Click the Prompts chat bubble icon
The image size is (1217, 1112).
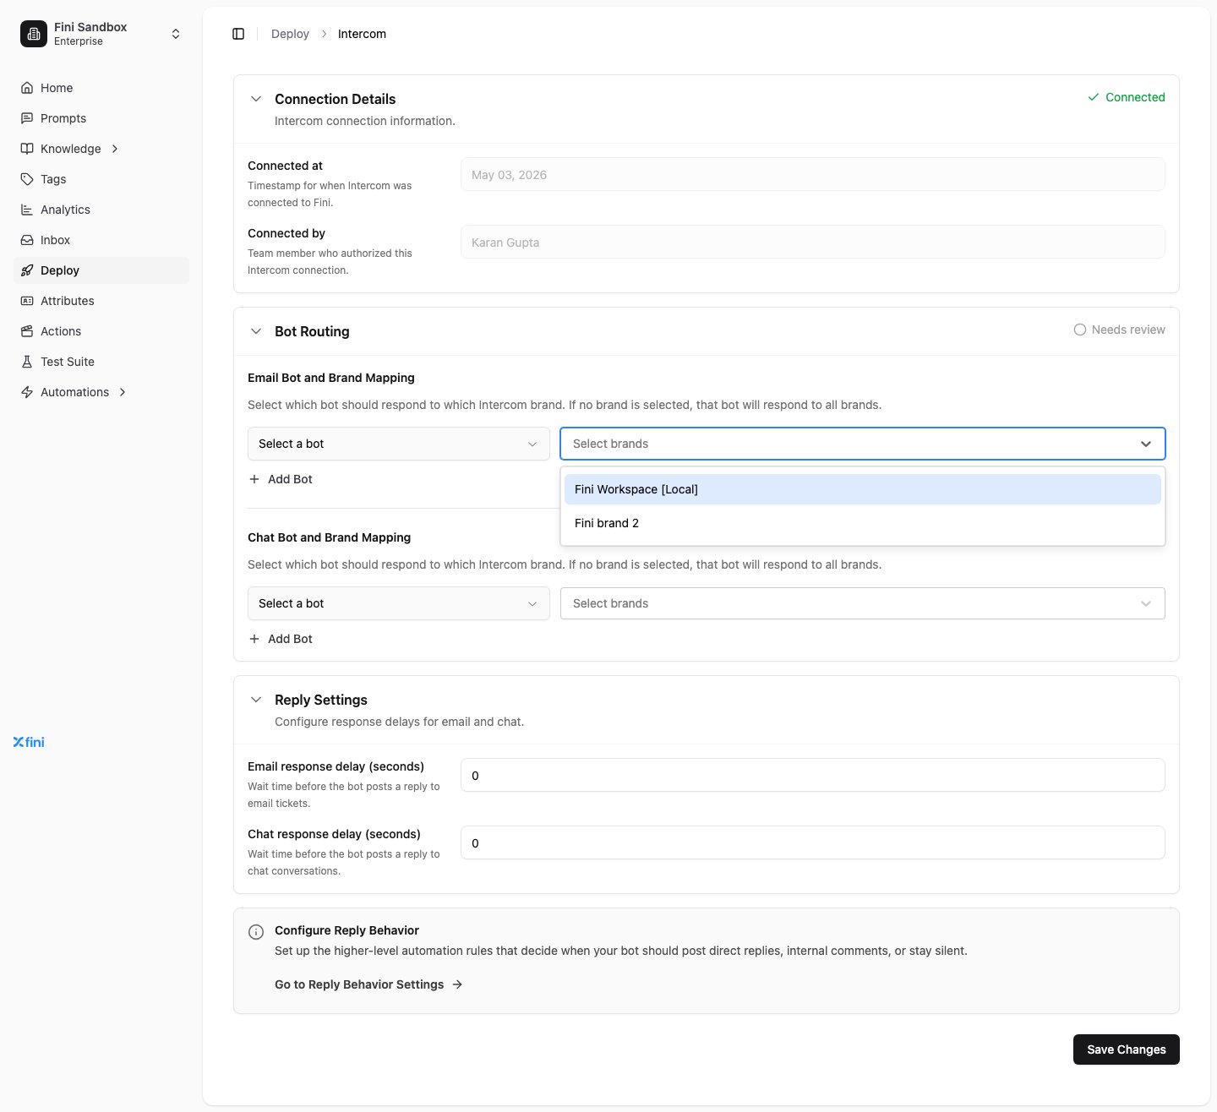point(27,118)
